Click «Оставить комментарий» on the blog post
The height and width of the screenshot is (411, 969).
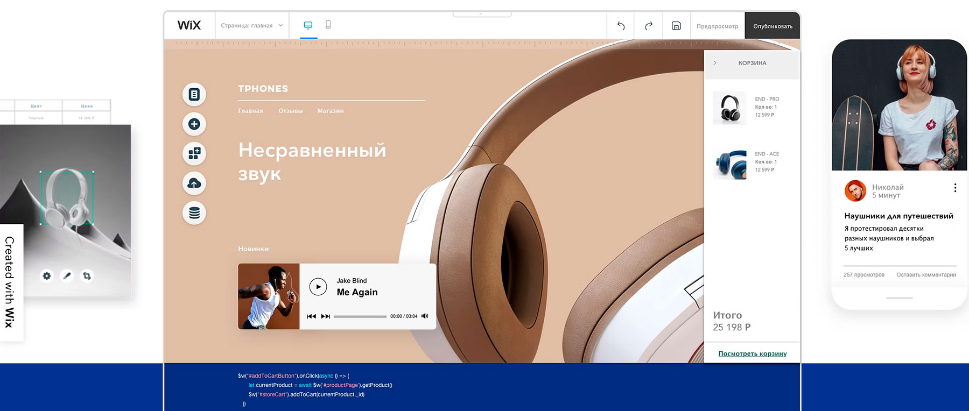pos(926,275)
